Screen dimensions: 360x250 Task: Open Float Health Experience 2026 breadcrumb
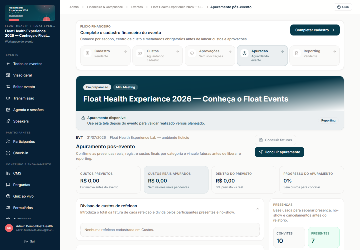click(x=177, y=7)
